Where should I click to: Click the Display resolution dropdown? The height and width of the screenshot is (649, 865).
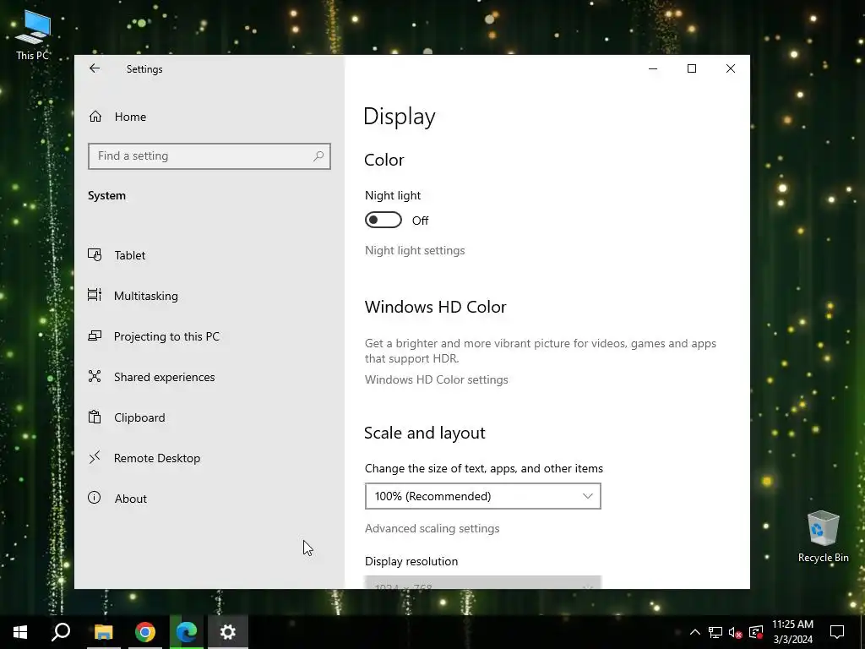(482, 582)
